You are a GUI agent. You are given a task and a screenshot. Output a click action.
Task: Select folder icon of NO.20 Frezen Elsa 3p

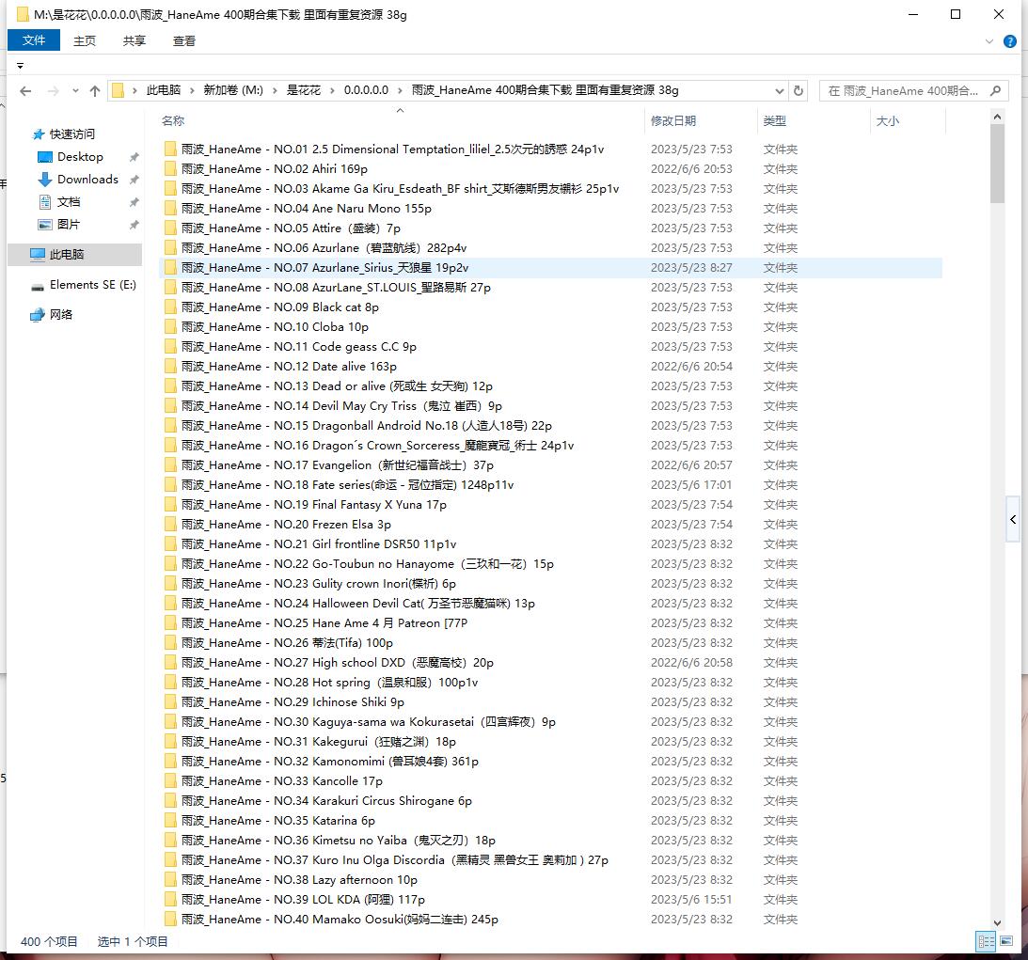click(x=170, y=525)
